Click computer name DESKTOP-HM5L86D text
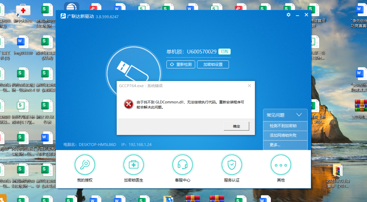Screen dimensions: 367x202 tap(97, 145)
